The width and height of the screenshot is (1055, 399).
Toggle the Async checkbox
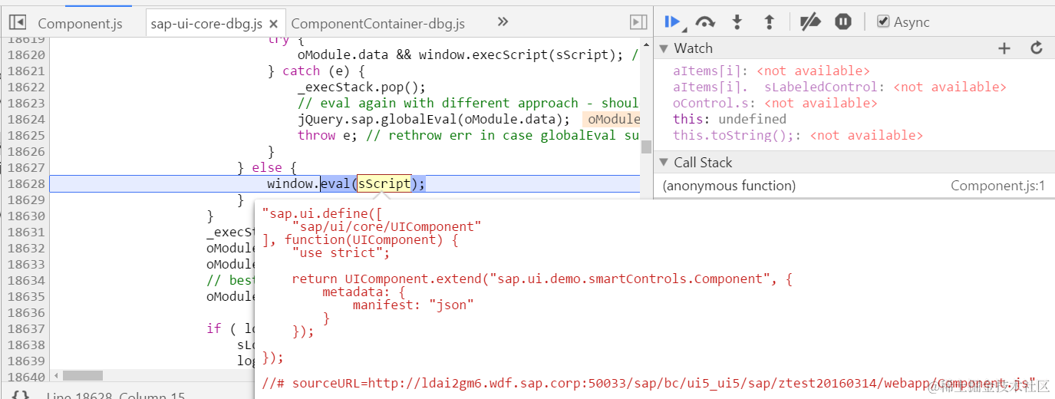tap(883, 21)
